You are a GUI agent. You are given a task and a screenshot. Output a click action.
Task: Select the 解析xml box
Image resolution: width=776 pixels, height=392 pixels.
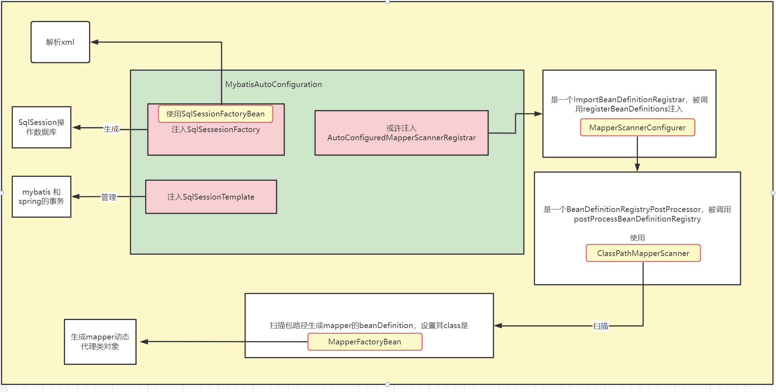point(60,42)
